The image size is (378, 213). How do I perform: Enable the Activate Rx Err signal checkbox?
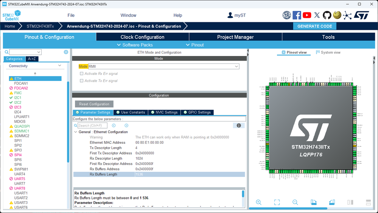[81, 73]
